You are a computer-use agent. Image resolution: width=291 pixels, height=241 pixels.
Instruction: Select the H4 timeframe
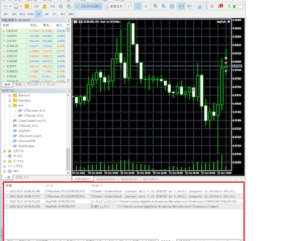tap(47, 14)
